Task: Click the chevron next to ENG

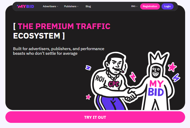Action: tap(137, 6)
